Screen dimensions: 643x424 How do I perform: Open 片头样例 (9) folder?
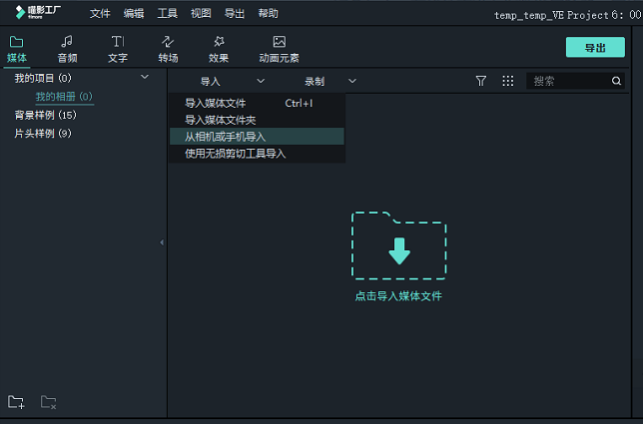pos(43,133)
